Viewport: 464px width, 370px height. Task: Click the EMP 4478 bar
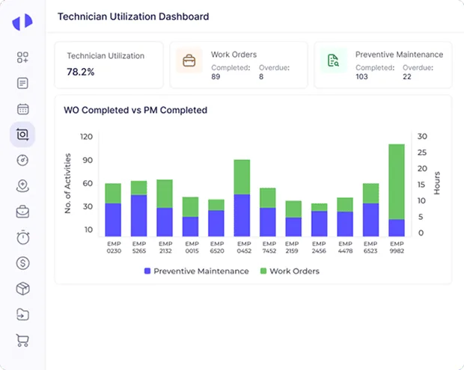(x=345, y=217)
